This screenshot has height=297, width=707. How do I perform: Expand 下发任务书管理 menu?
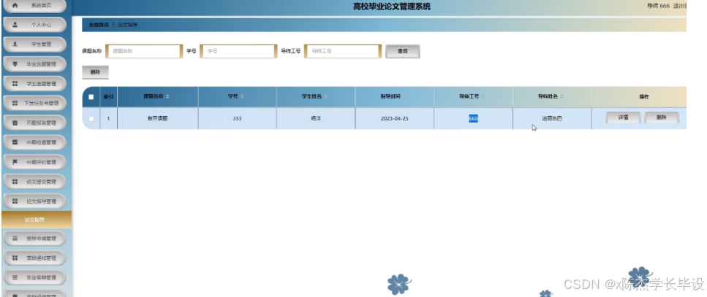point(34,103)
